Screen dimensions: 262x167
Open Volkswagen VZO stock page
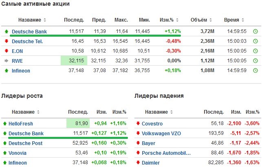161,134
